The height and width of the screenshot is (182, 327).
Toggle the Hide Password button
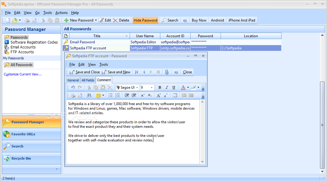point(145,20)
